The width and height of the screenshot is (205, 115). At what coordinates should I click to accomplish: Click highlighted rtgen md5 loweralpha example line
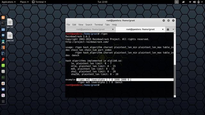click(125, 80)
